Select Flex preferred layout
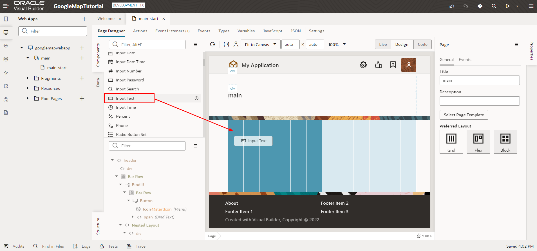 478,142
